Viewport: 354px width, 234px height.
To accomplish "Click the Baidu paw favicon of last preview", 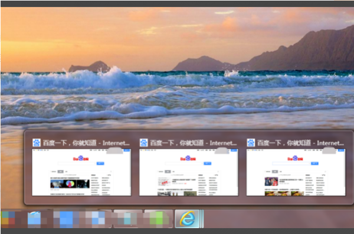I will coord(251,143).
